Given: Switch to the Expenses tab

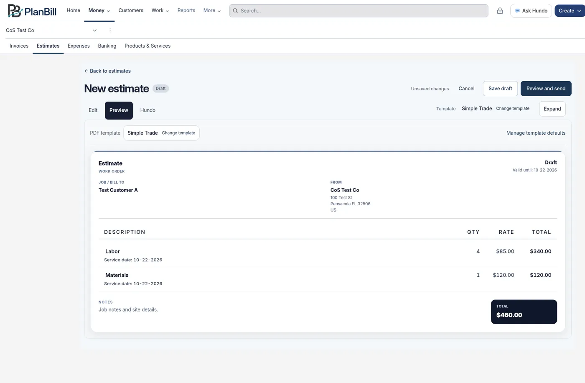Looking at the screenshot, I should (x=79, y=46).
